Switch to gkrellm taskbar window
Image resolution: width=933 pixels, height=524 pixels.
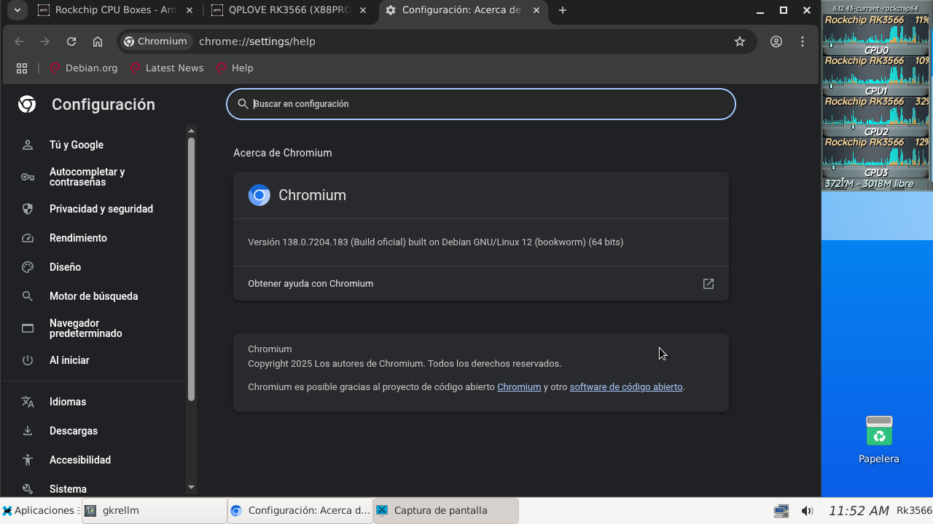(x=154, y=510)
